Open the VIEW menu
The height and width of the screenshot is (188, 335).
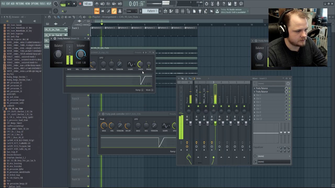click(27, 4)
